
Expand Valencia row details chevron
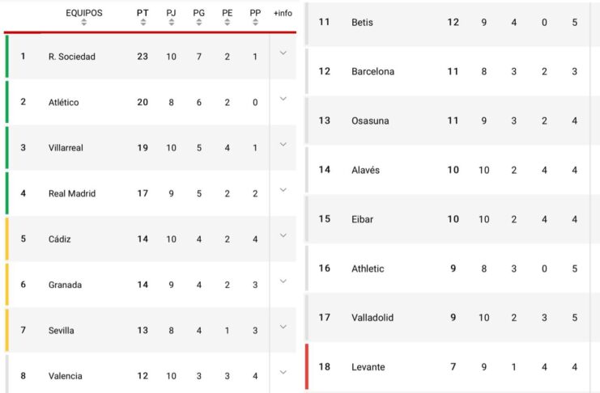coord(283,372)
